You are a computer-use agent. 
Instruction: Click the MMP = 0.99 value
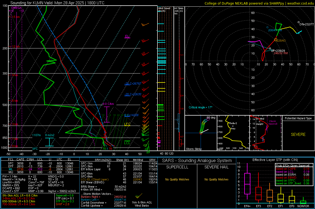36,191
